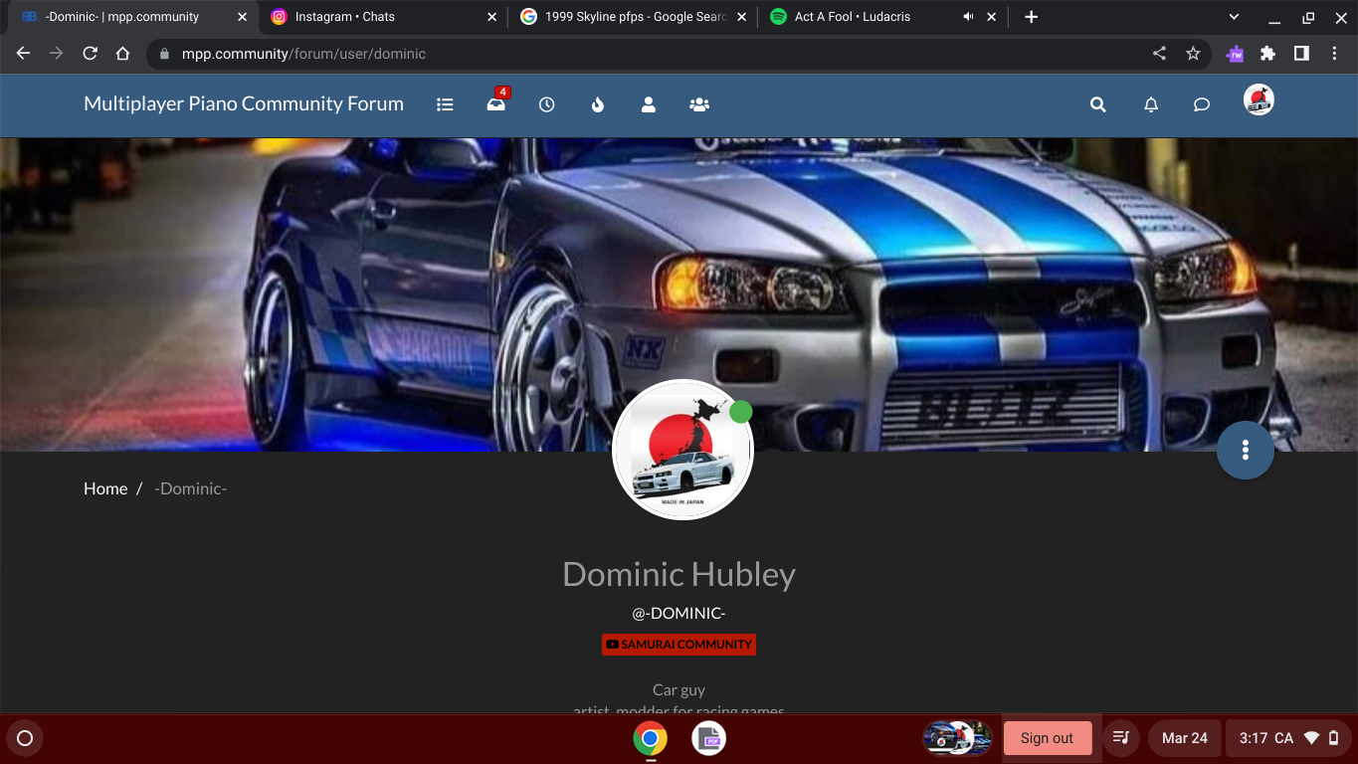Click the Dominic Hubley name heading
1358x764 pixels.
[x=679, y=575]
